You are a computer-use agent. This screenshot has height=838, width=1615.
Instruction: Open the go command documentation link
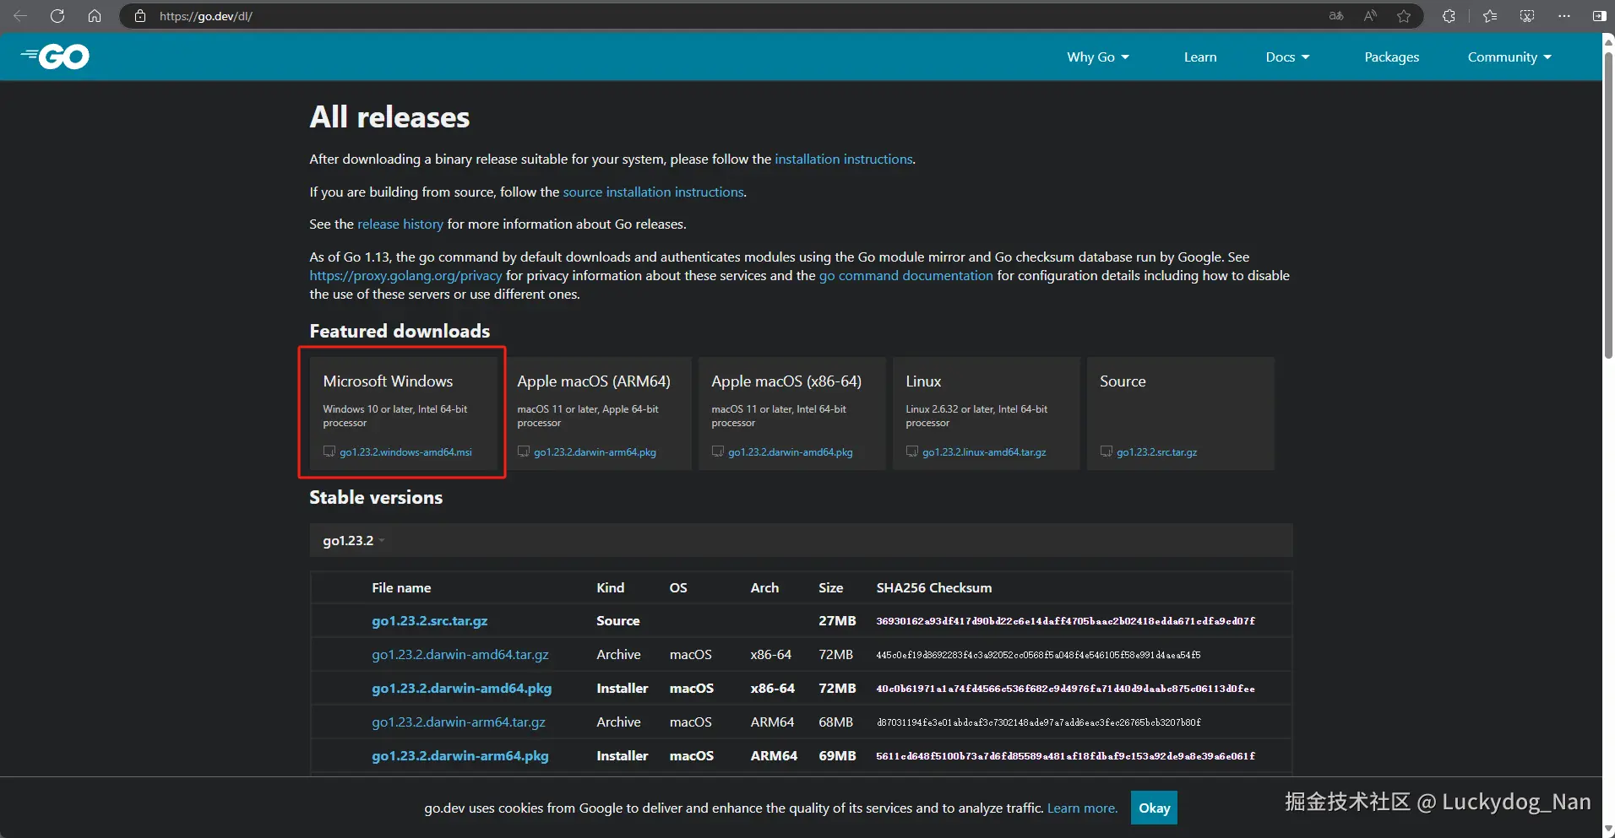(906, 275)
